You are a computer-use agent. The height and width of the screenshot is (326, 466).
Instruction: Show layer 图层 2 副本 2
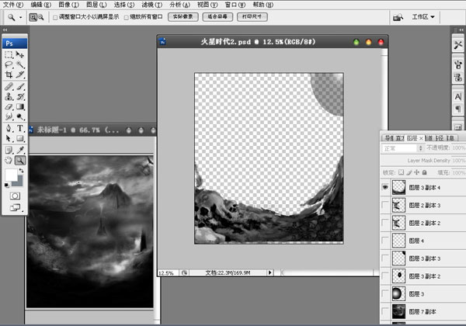click(x=385, y=223)
